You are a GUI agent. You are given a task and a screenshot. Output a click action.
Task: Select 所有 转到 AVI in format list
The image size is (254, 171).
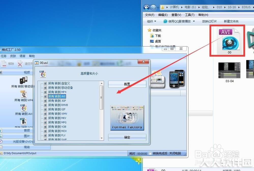point(57,96)
